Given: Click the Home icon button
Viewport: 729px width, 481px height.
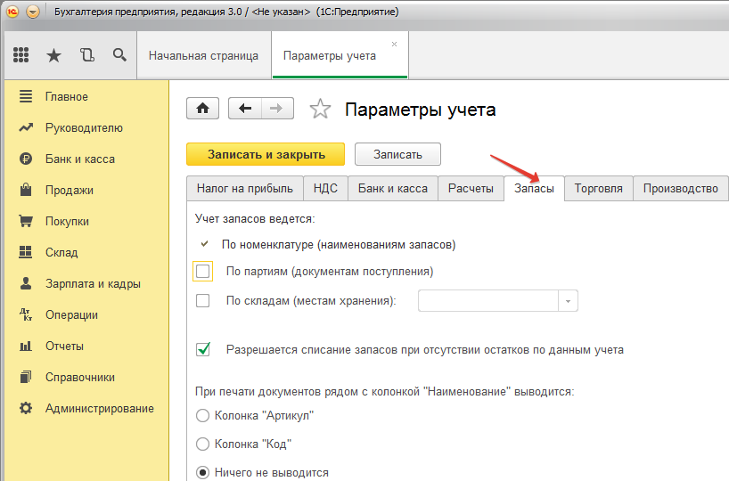Looking at the screenshot, I should coord(203,109).
